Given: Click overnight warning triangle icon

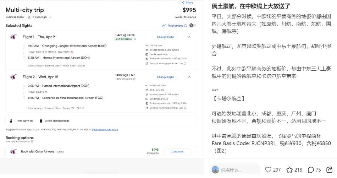Looking at the screenshot, I should click(72, 52).
